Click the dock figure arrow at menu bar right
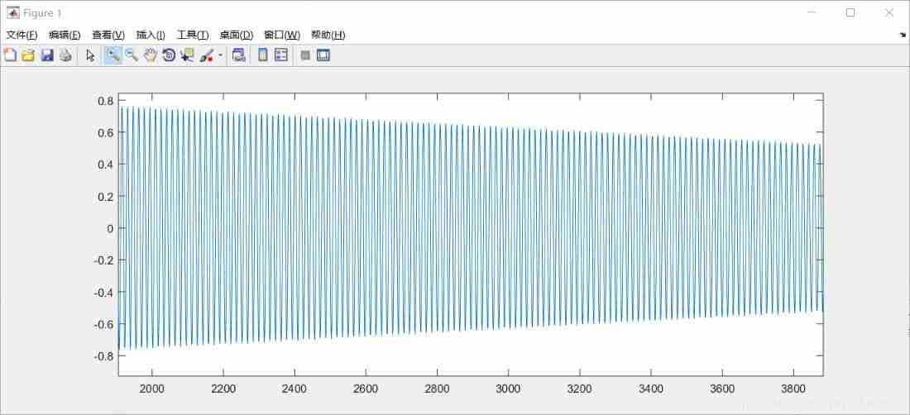This screenshot has height=415, width=910. coord(903,36)
